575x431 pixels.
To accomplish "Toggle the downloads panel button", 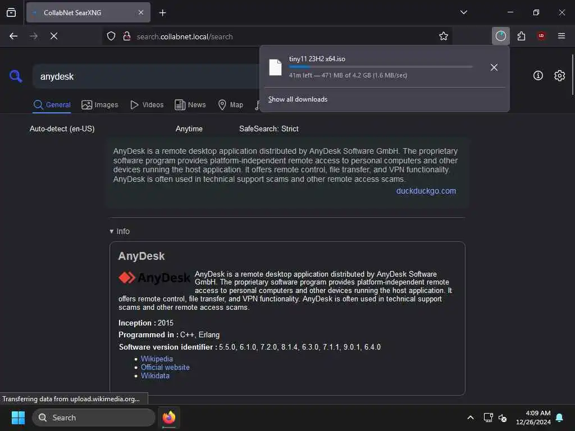I will point(500,36).
